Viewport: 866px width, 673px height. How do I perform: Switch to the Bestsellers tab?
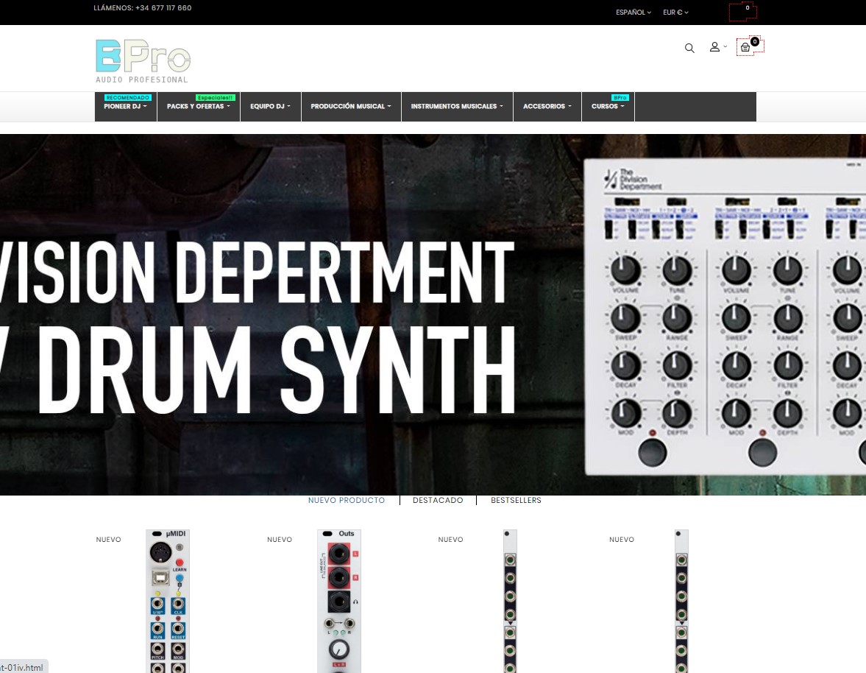pyautogui.click(x=516, y=500)
